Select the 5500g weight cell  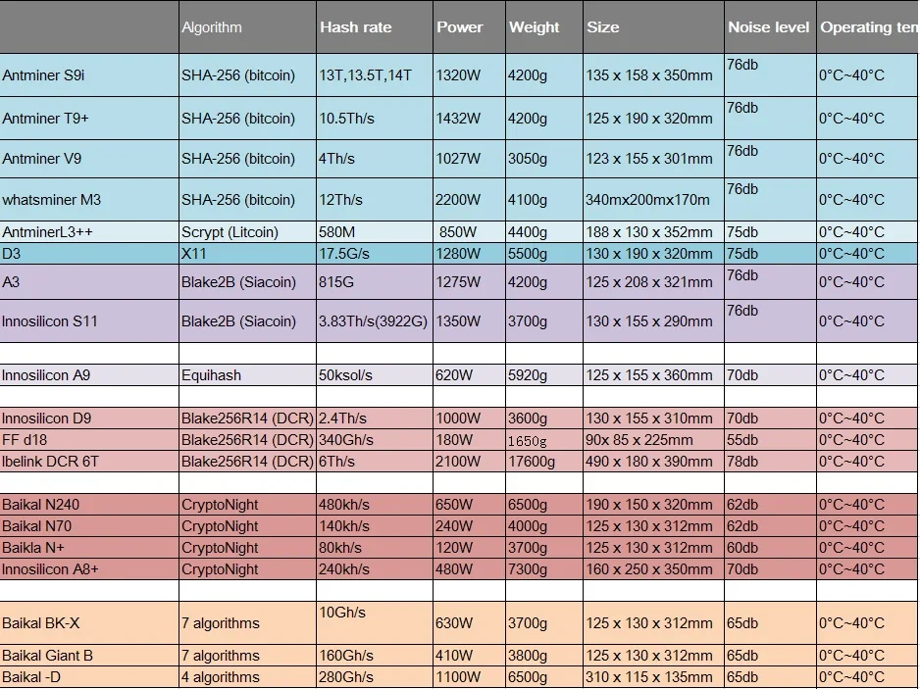(544, 254)
